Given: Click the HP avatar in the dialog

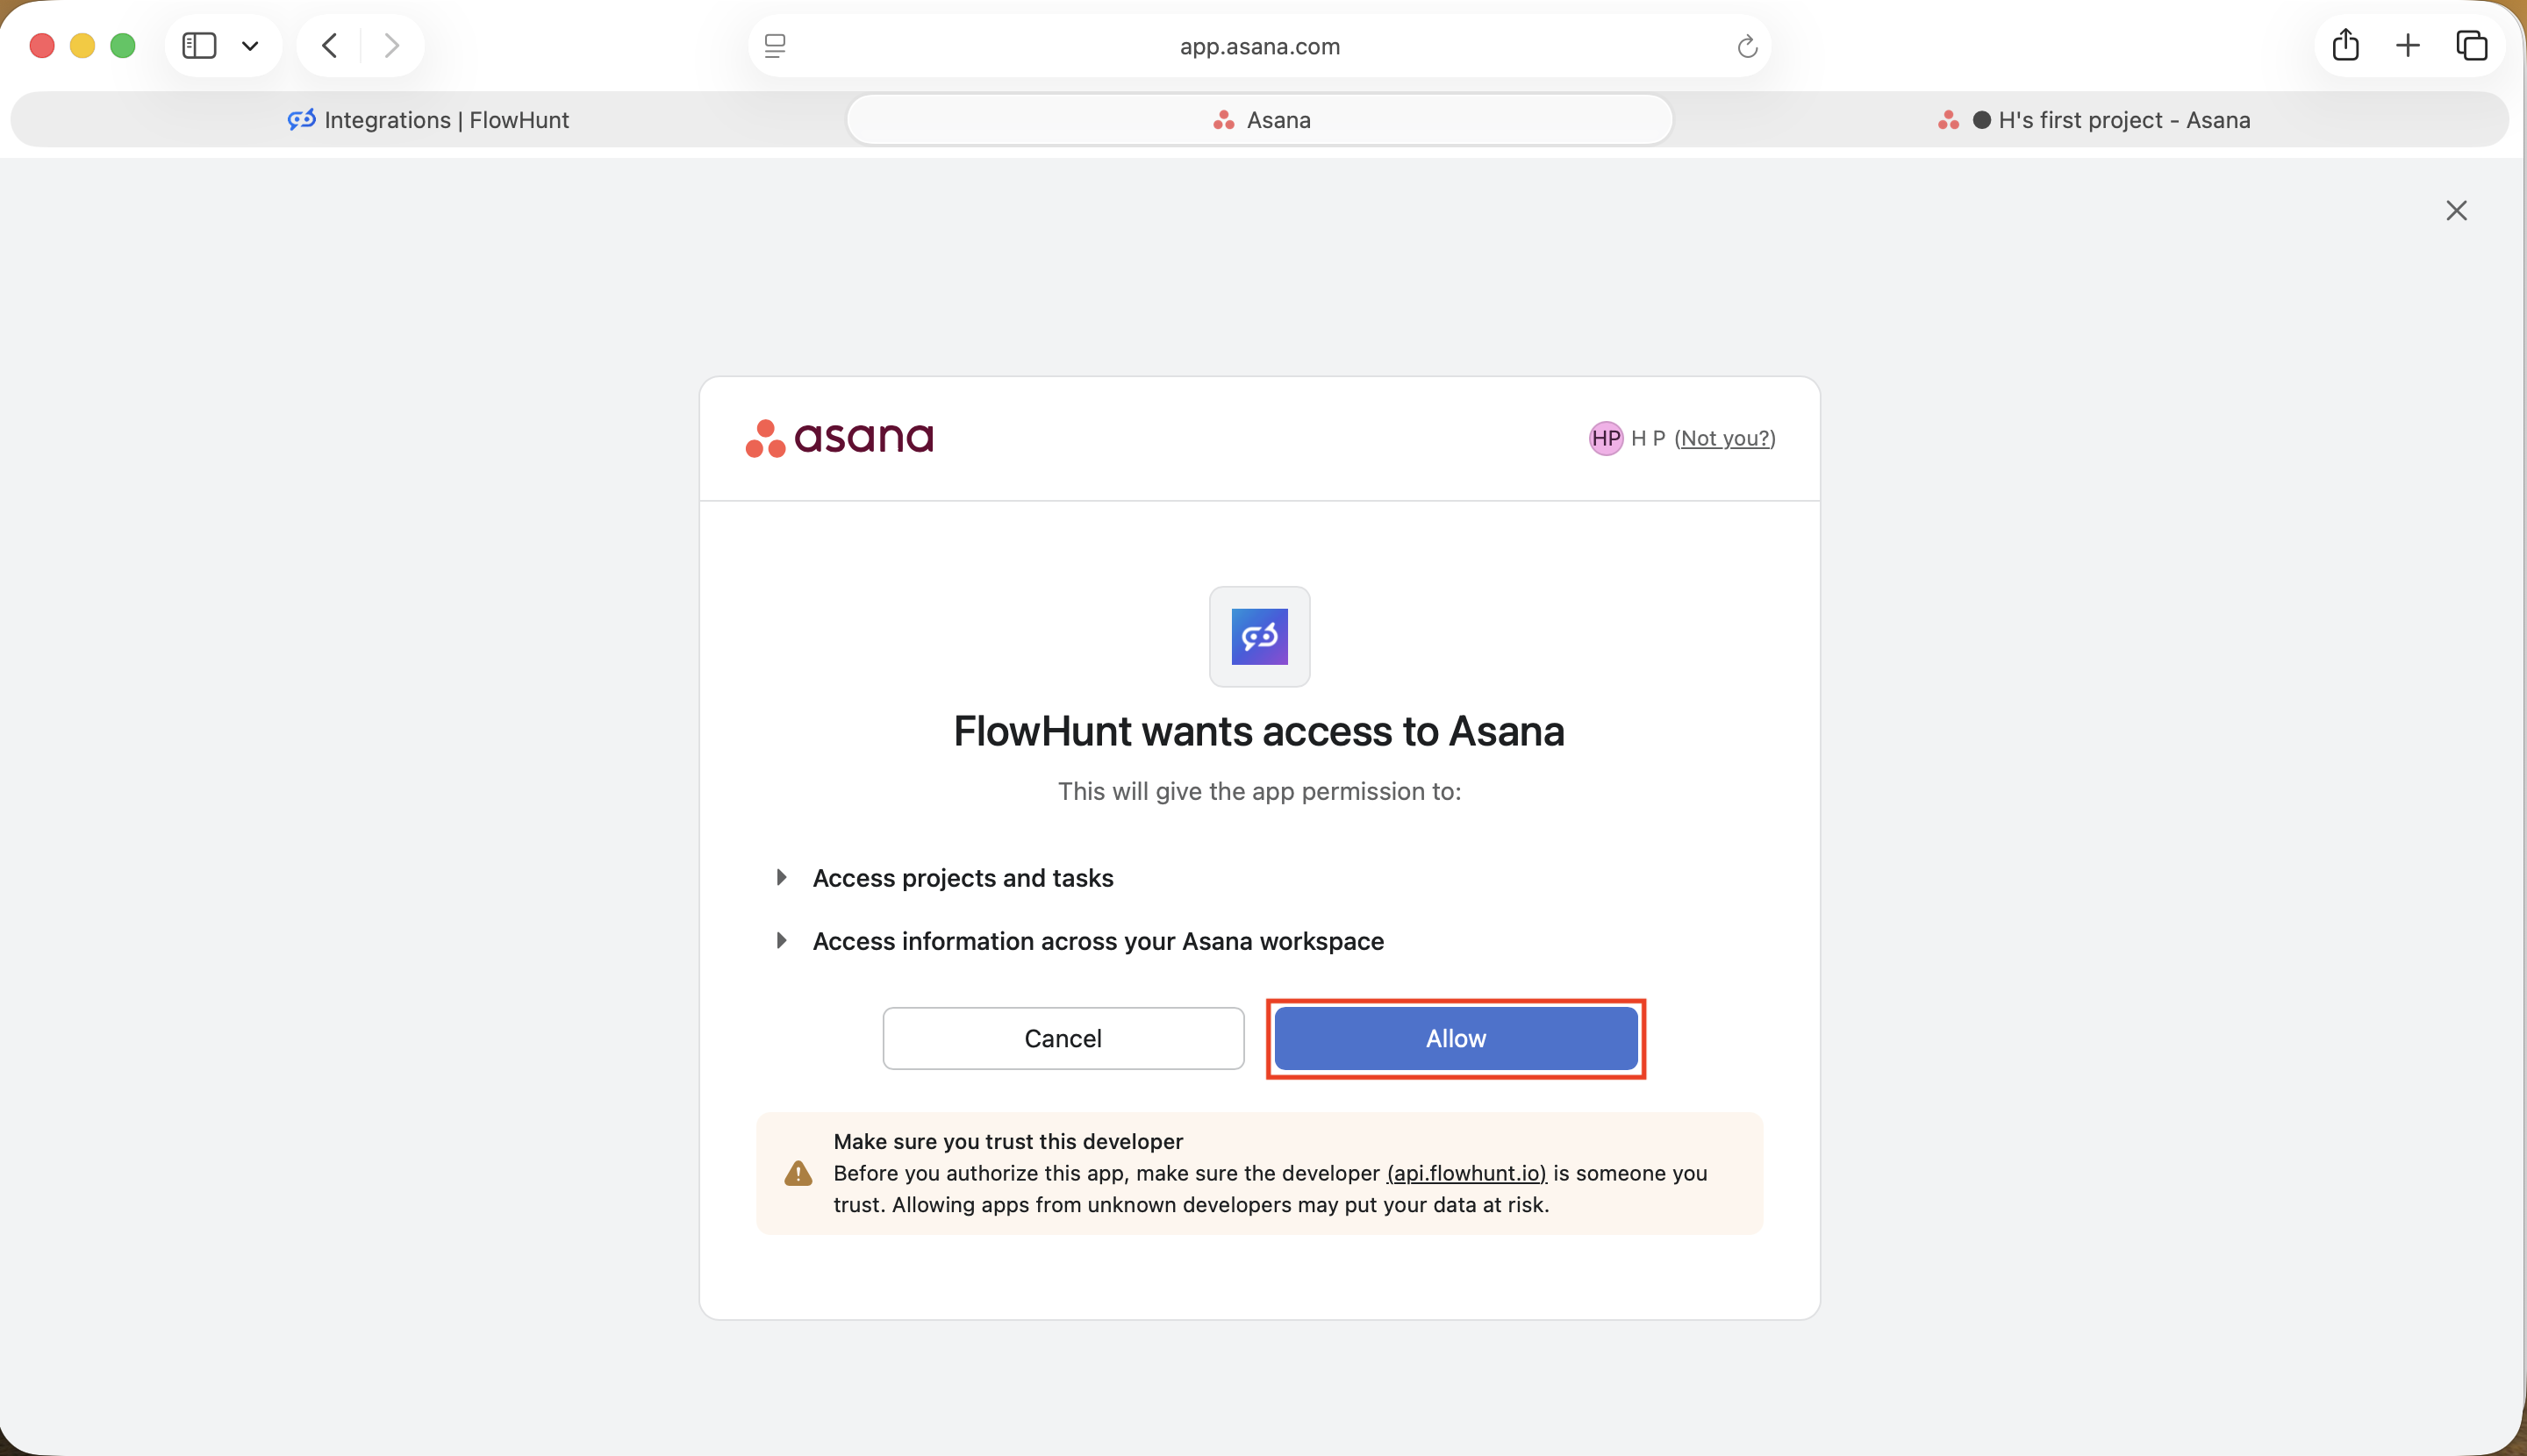Looking at the screenshot, I should [1605, 438].
